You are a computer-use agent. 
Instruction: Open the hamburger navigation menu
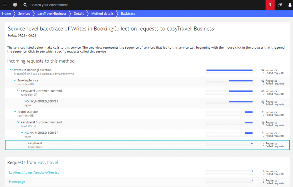coord(5,5)
